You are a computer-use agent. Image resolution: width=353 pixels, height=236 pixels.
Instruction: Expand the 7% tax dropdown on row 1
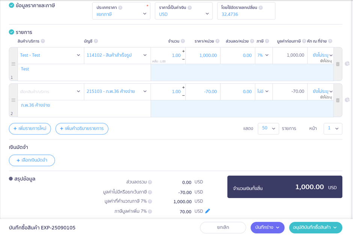(263, 55)
